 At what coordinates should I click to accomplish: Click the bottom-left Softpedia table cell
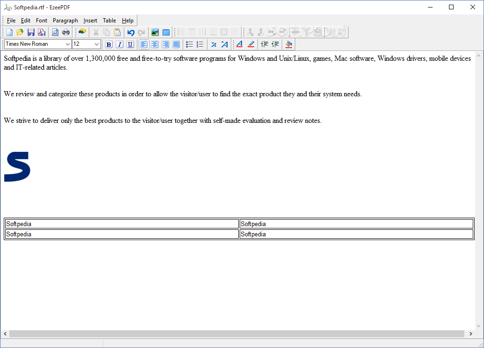(x=122, y=234)
